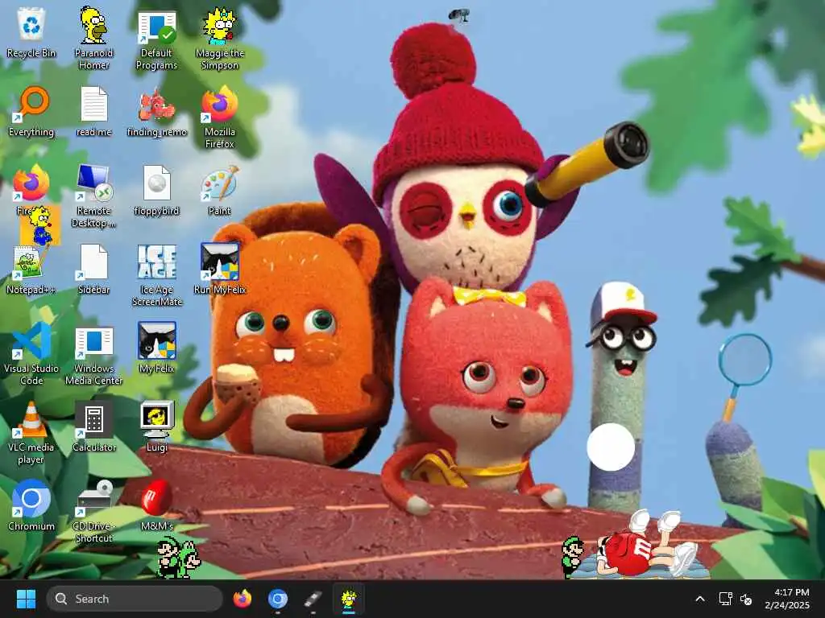Select the Visual Studio Code shortcut
Viewport: 825px width, 618px height.
coord(31,353)
